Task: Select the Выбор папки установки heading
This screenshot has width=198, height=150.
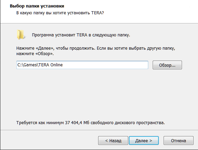Action: [x=37, y=6]
